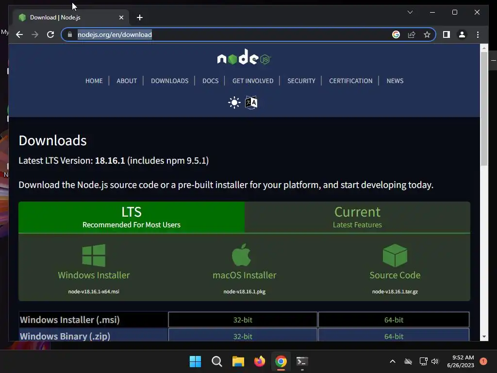Open the CERTIFICATION nav item
Screen dimensions: 497x373
351,81
